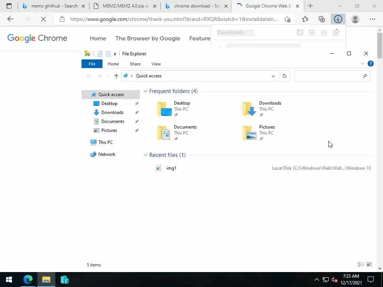Viewport: 383px width, 287px height.
Task: Select Documents in navigation pane
Action: (x=113, y=121)
